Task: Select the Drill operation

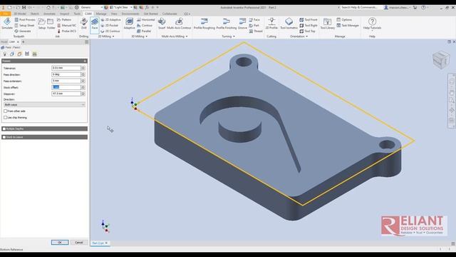Action: [84, 24]
